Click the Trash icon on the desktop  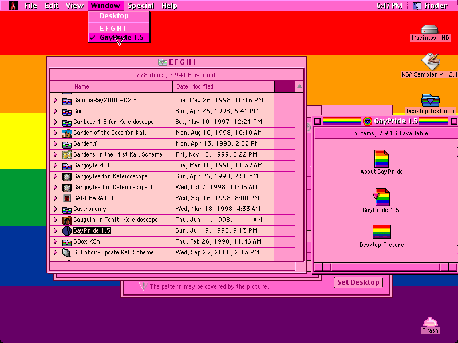coord(430,322)
